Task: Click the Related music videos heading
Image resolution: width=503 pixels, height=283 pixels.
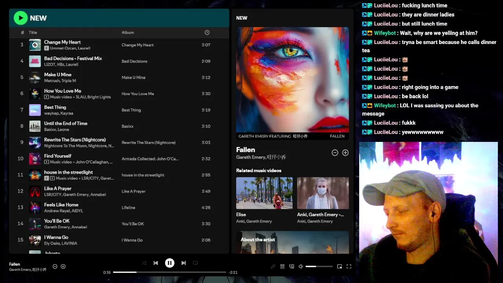Action: 259,171
